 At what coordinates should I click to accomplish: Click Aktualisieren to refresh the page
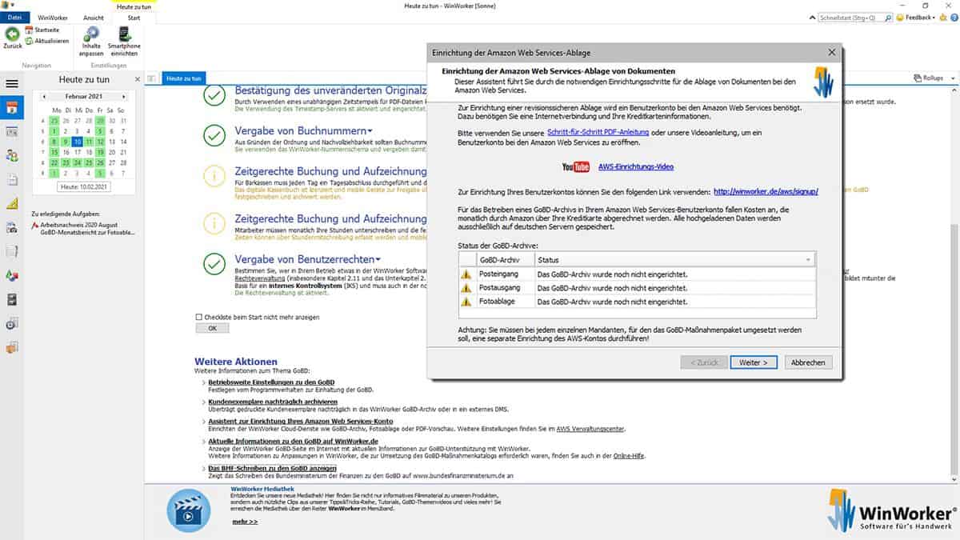point(46,41)
